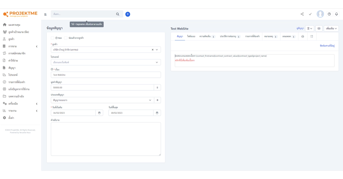
Task: Check the ขยะ (trash) checkbox
Action: [x=52, y=38]
